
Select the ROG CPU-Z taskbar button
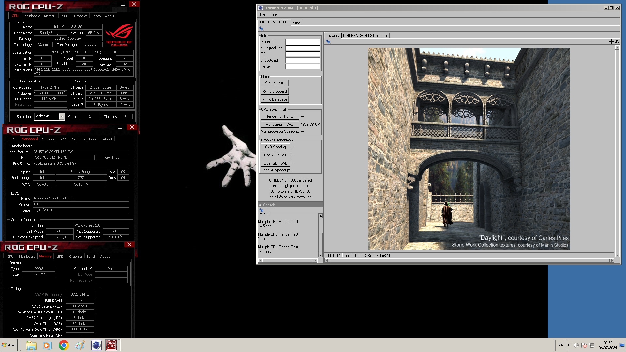click(x=112, y=345)
